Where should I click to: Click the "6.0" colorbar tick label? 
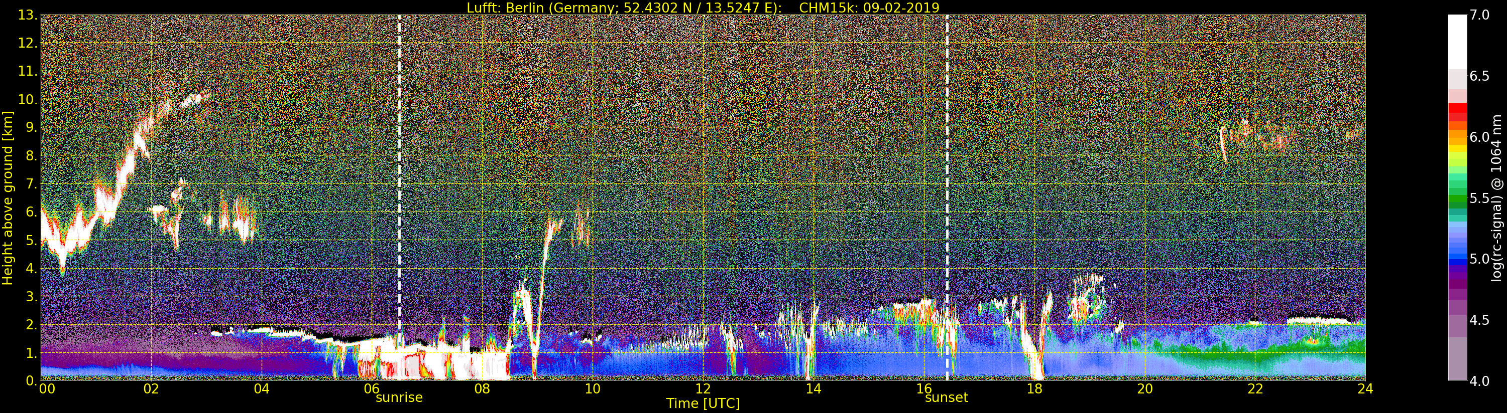(x=1479, y=137)
